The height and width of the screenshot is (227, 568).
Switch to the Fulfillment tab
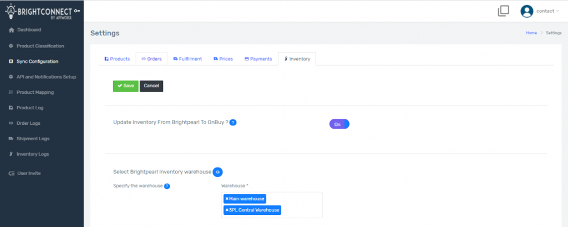coord(187,59)
